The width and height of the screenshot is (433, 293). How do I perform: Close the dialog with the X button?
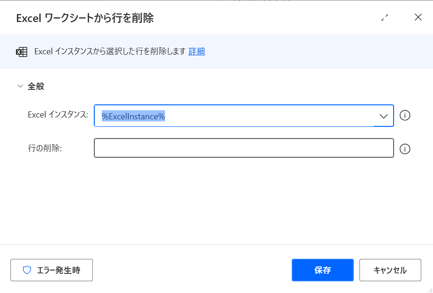tap(418, 18)
